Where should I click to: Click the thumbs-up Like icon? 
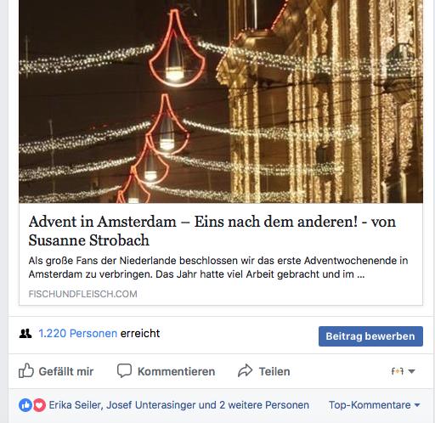(x=26, y=370)
